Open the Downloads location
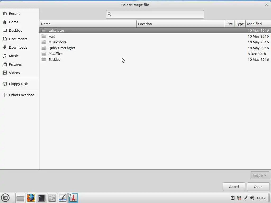Screen dimensions: 271x203 (x=18, y=47)
